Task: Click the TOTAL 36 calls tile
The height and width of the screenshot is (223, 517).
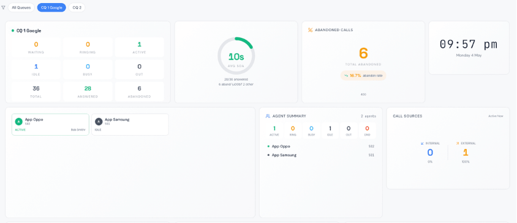Action: tap(36, 92)
